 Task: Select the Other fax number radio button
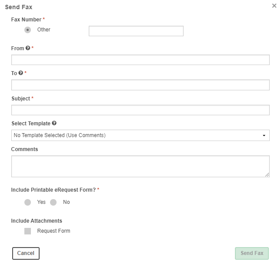point(28,30)
